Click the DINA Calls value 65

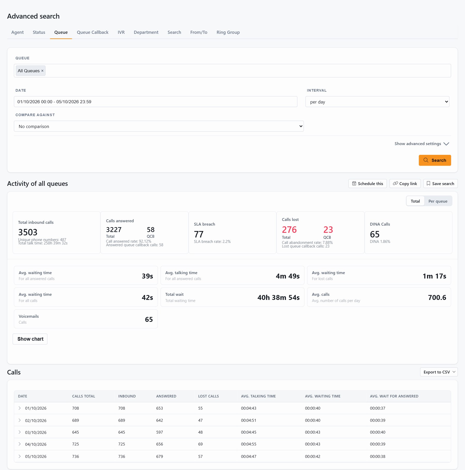coord(375,234)
